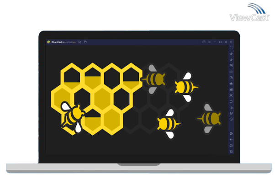Image resolution: width=275 pixels, height=189 pixels.
Task: Click the Android home icon in sidebar
Action: tap(231, 146)
